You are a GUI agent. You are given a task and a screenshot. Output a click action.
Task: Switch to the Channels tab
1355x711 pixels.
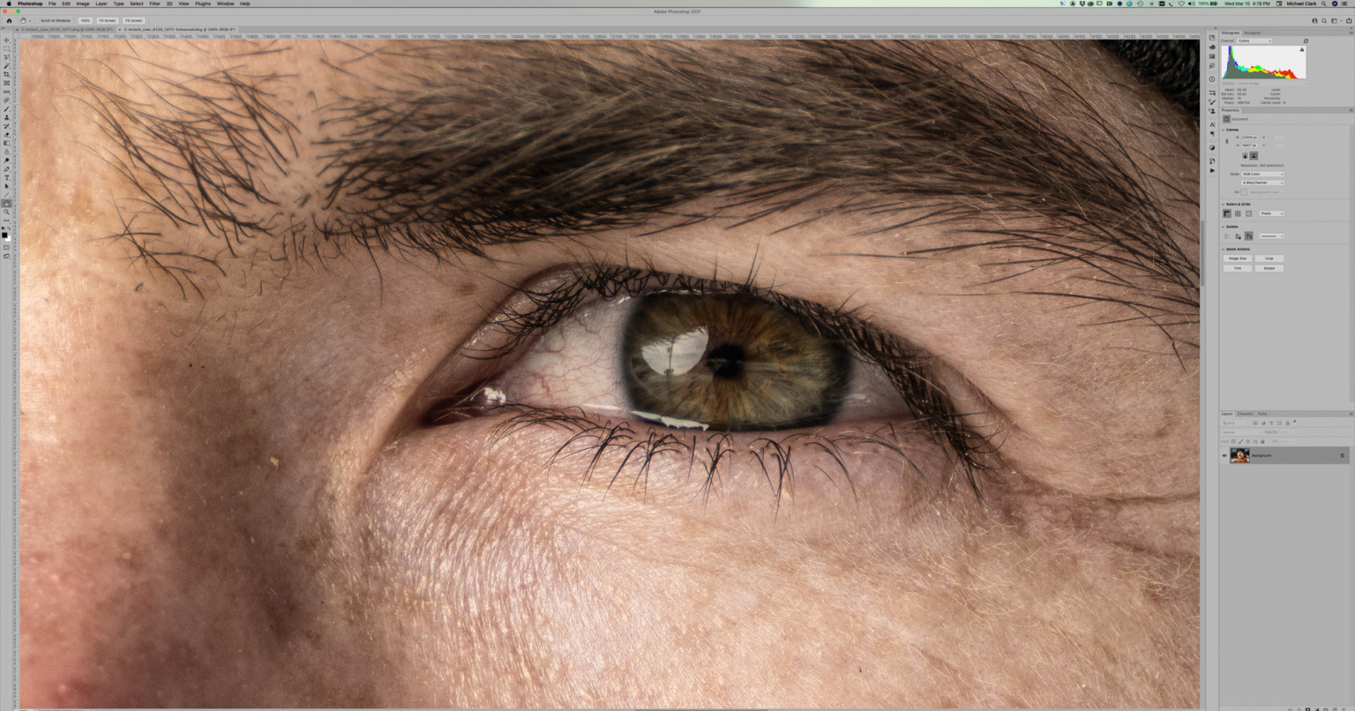point(1245,414)
